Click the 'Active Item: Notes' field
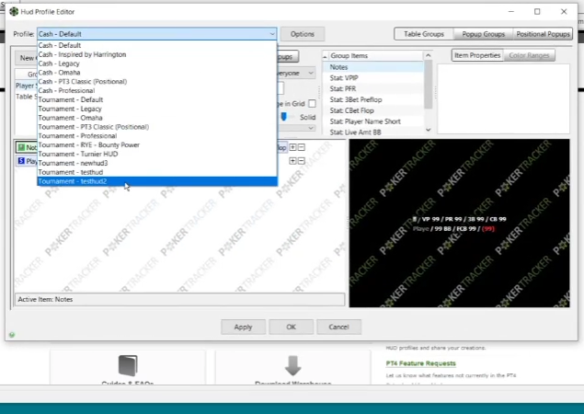This screenshot has width=584, height=414. point(179,299)
